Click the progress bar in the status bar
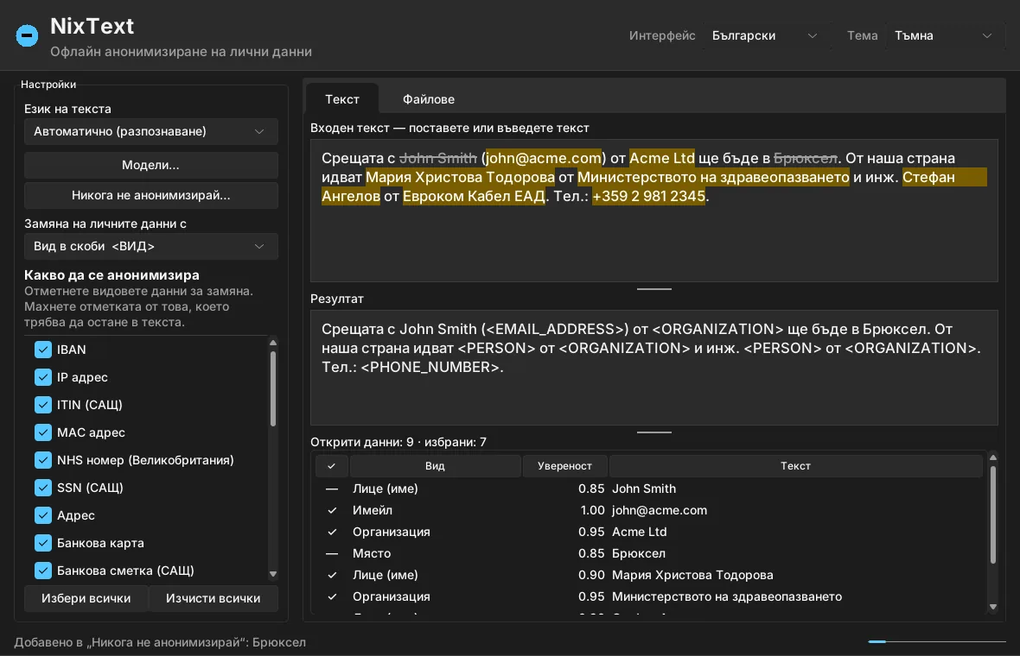1020x656 pixels. coord(937,641)
